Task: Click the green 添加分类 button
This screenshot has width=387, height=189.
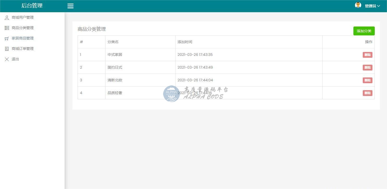Action: pyautogui.click(x=364, y=31)
